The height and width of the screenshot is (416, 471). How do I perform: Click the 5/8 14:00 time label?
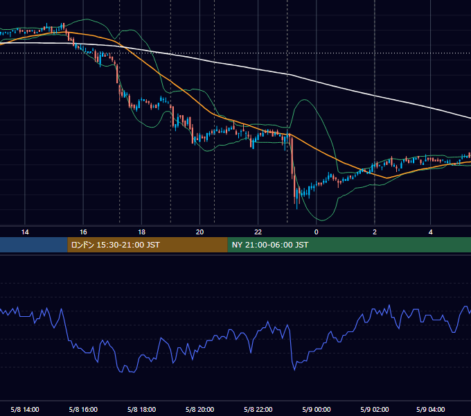point(25,409)
